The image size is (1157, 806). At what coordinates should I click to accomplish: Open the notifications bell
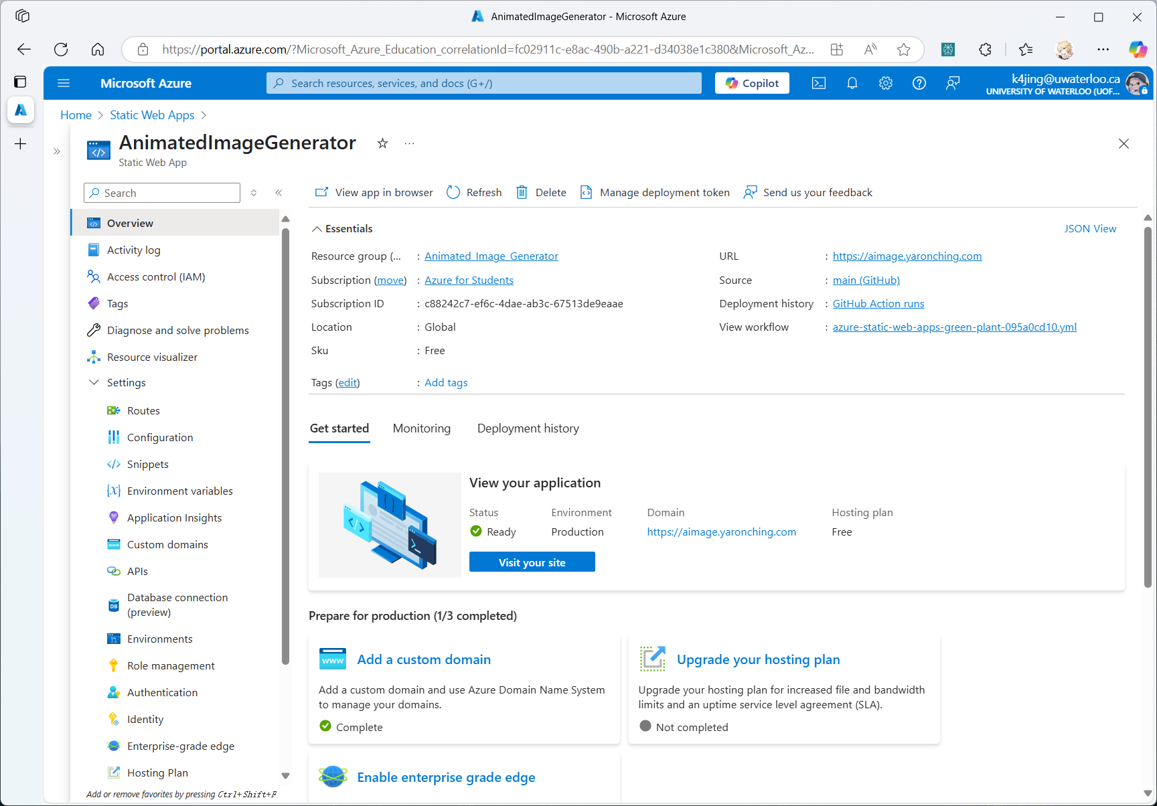(852, 83)
